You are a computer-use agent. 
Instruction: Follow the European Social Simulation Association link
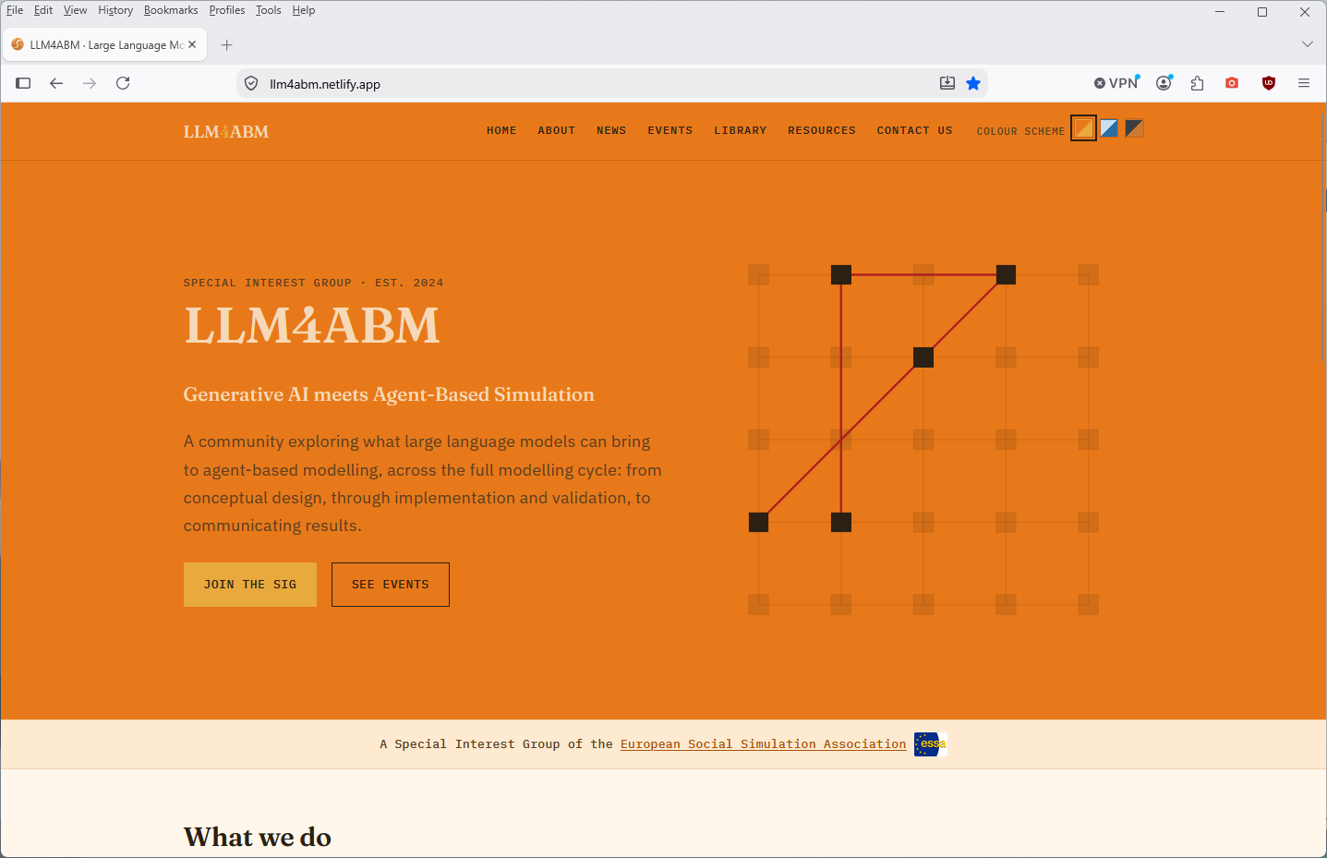764,744
